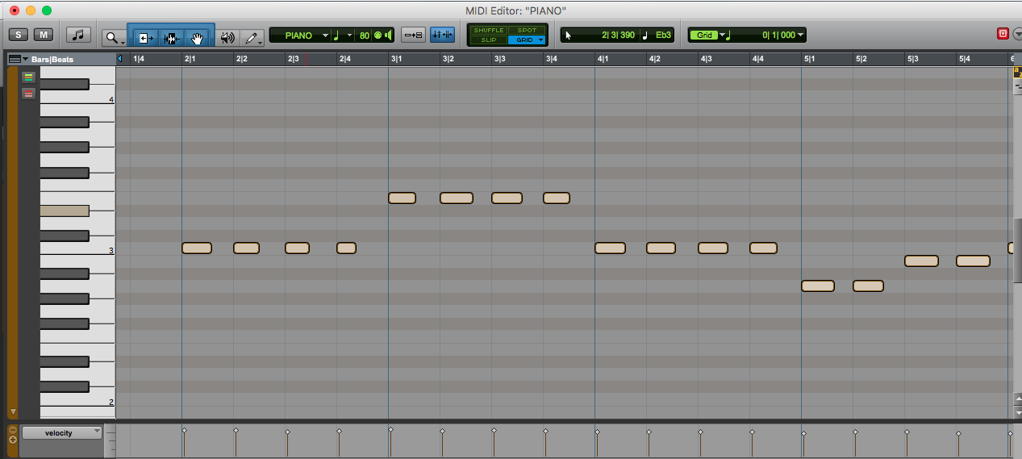Select the MIDI note at bar 3 beat 4
The height and width of the screenshot is (459, 1022).
click(x=557, y=198)
